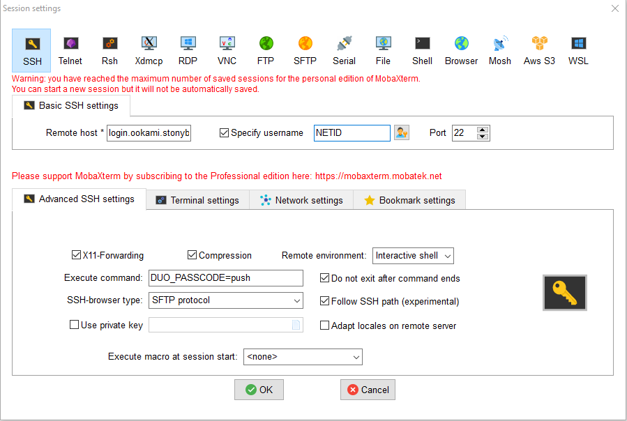Select the SSH session type
The width and height of the screenshot is (627, 421).
coord(31,50)
